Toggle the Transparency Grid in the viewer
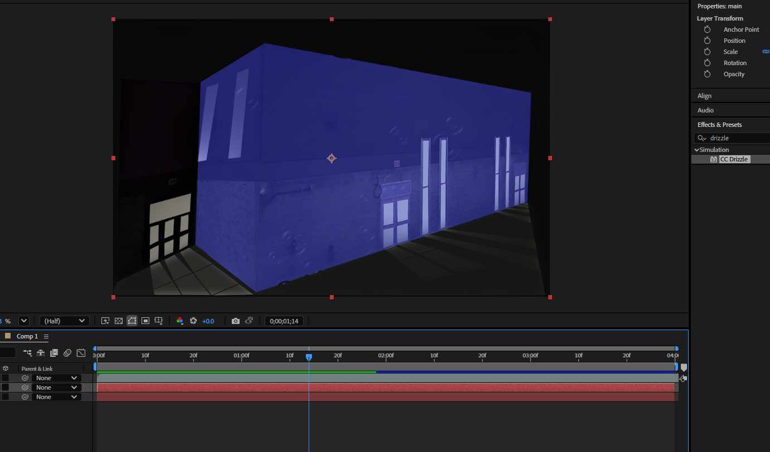The image size is (770, 452). tap(119, 321)
